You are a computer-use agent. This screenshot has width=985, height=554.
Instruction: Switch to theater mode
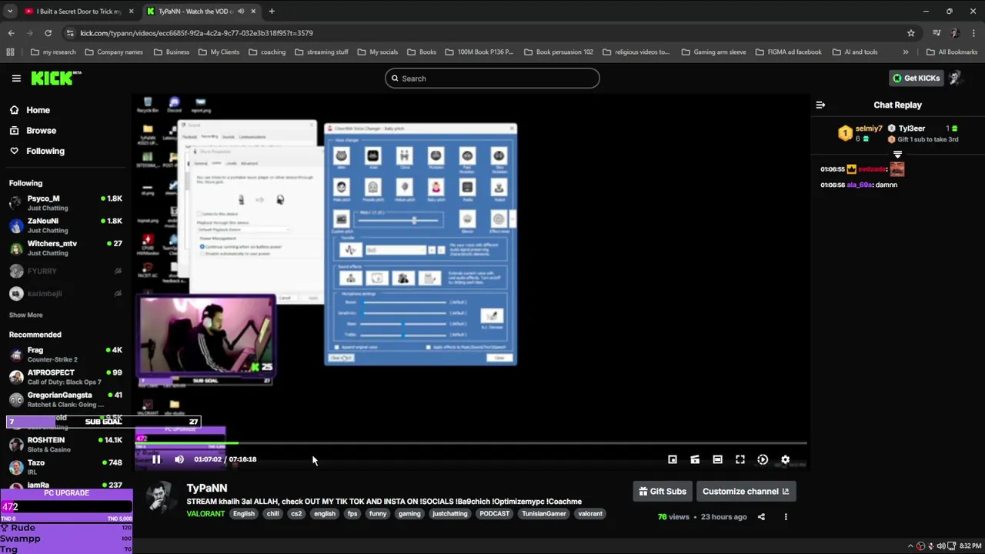coord(717,459)
